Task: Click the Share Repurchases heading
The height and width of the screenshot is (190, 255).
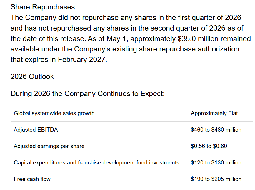Action: pos(43,7)
